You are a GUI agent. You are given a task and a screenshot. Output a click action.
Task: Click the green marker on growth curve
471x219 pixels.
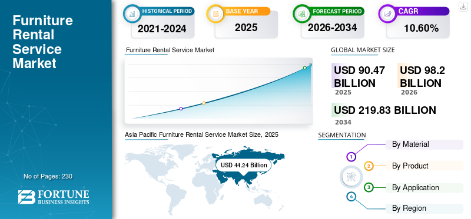tap(304, 68)
